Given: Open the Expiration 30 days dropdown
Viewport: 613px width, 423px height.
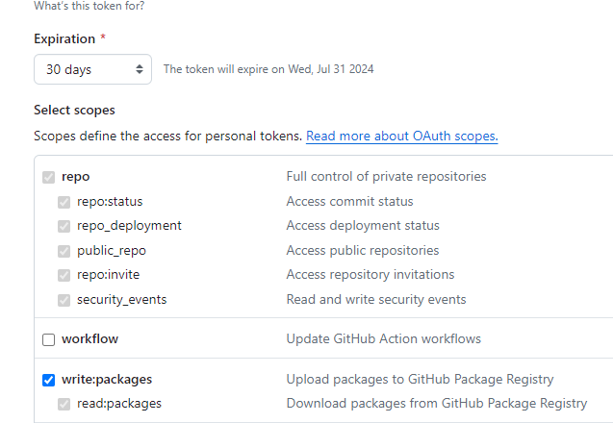Looking at the screenshot, I should (92, 69).
